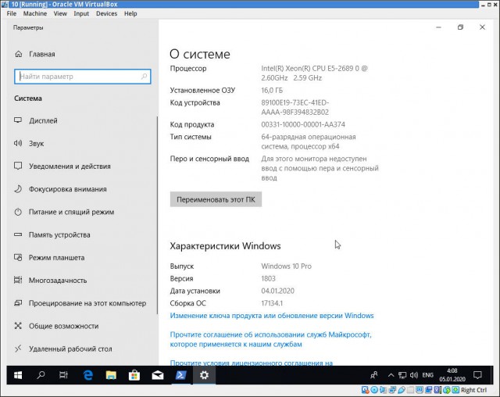Click Переименовать этот ПК button
Screen dimensions: 500x397
tap(216, 199)
